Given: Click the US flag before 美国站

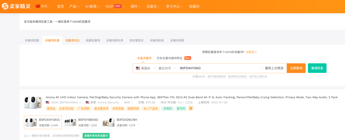Looking at the screenshot, I should coord(138,68).
